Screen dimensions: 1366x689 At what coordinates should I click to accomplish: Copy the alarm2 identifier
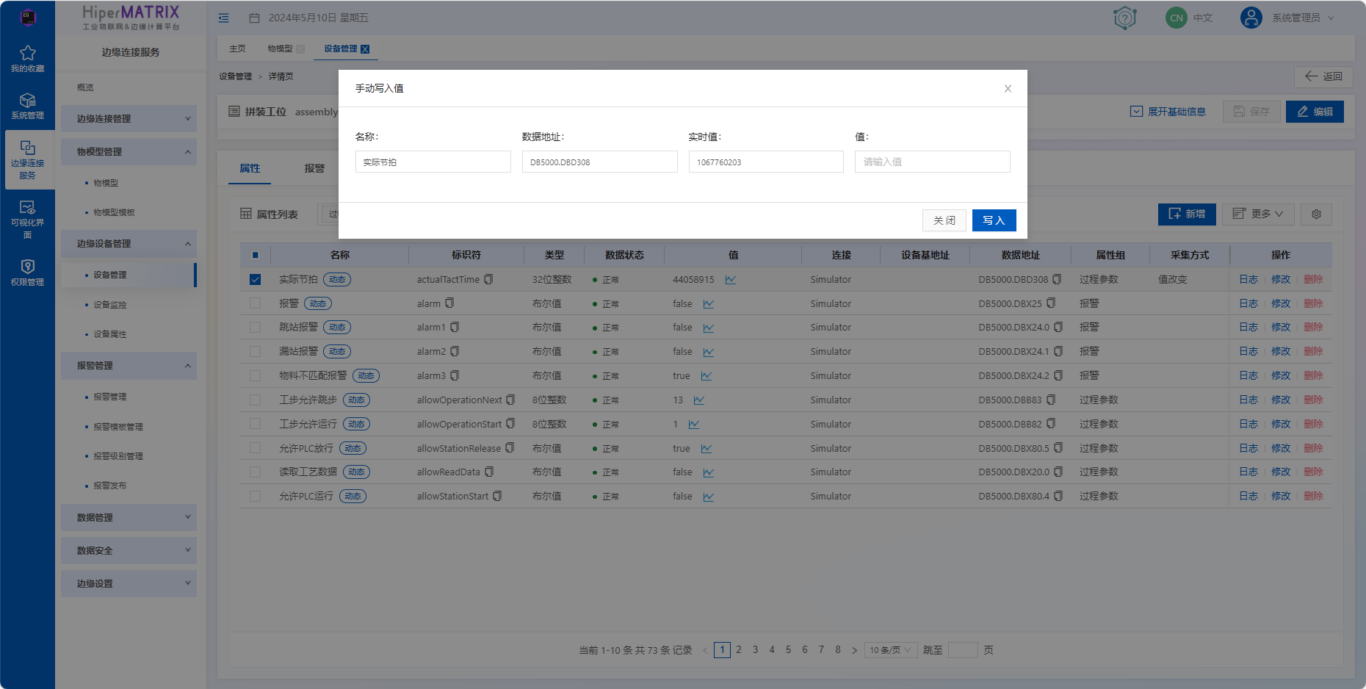(455, 351)
